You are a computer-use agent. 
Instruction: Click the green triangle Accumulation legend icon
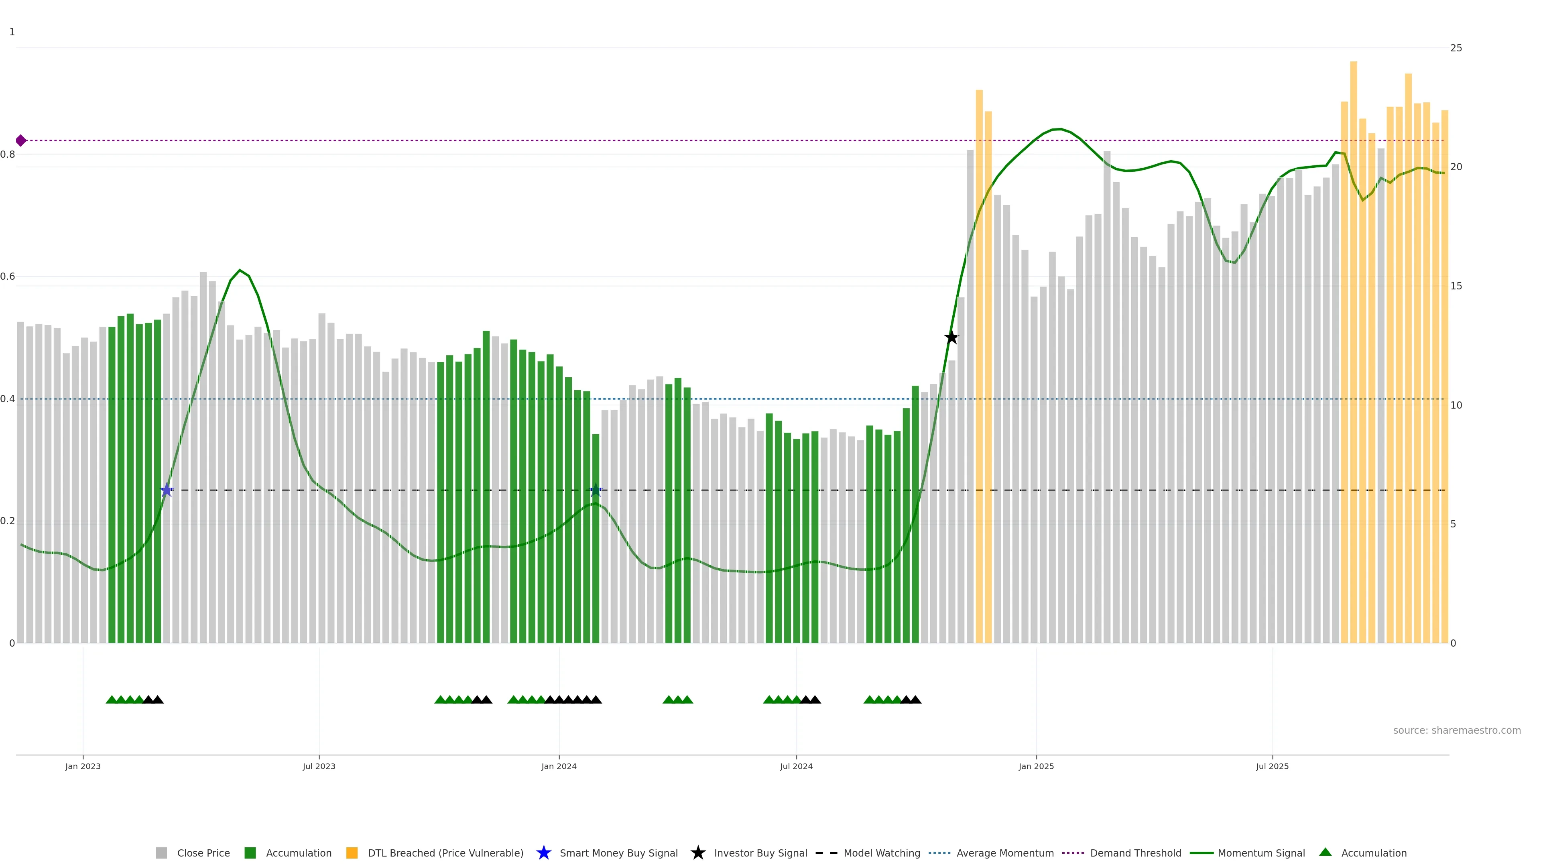[1326, 852]
